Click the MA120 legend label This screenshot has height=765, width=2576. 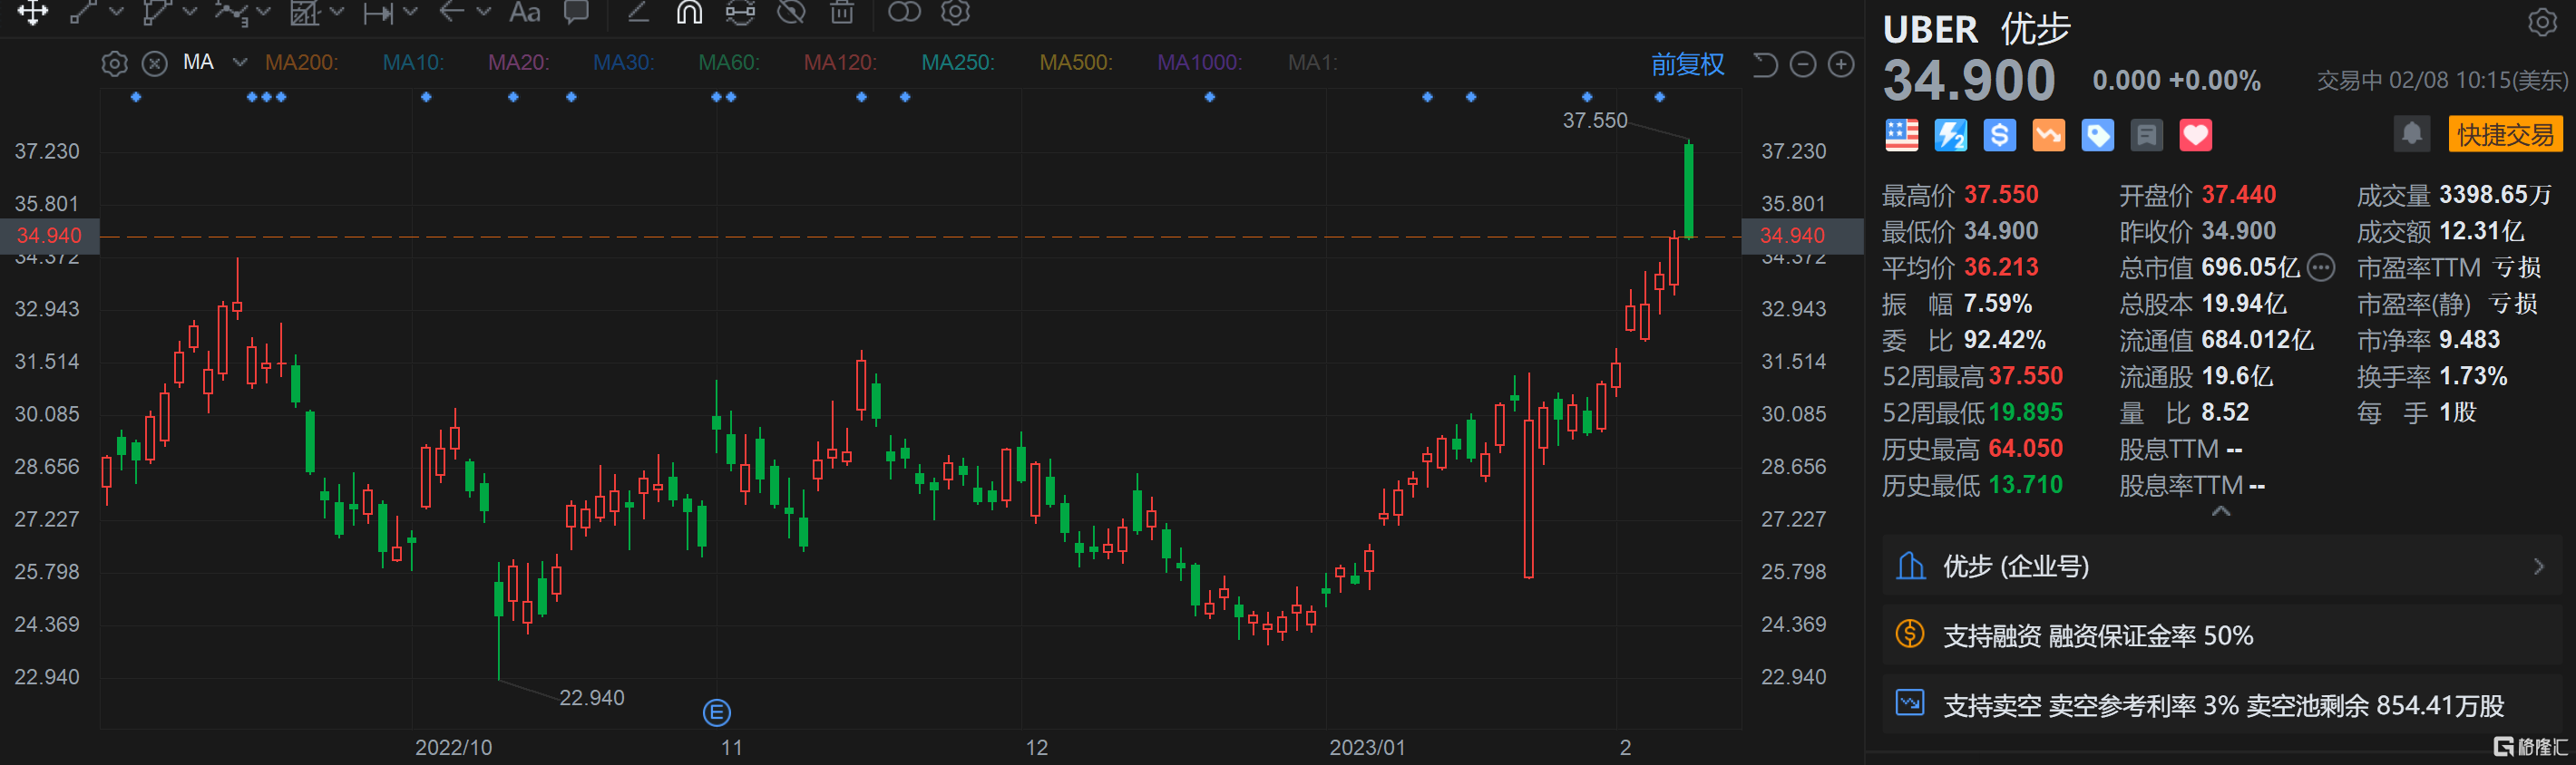point(840,63)
